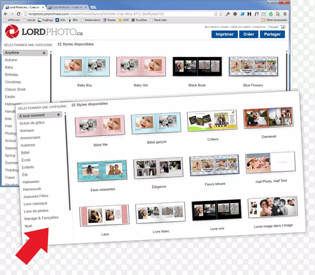Select the Classic Book category

click(x=15, y=89)
